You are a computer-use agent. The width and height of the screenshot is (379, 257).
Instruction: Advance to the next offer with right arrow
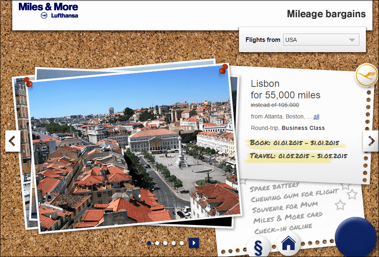[x=371, y=141]
